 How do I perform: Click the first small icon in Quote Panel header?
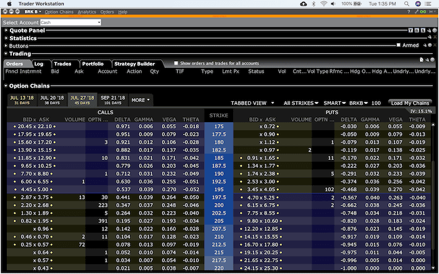410,30
